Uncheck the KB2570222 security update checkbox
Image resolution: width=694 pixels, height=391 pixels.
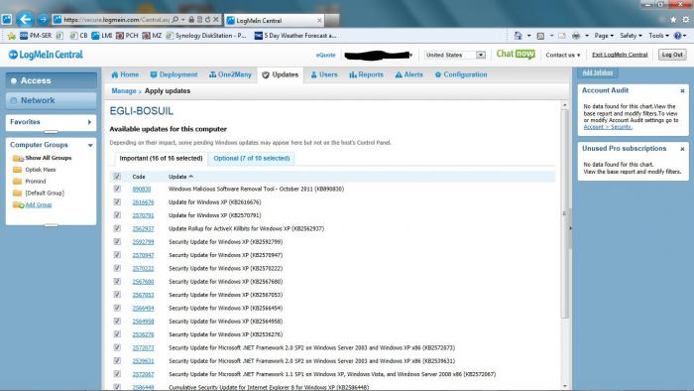coord(117,268)
